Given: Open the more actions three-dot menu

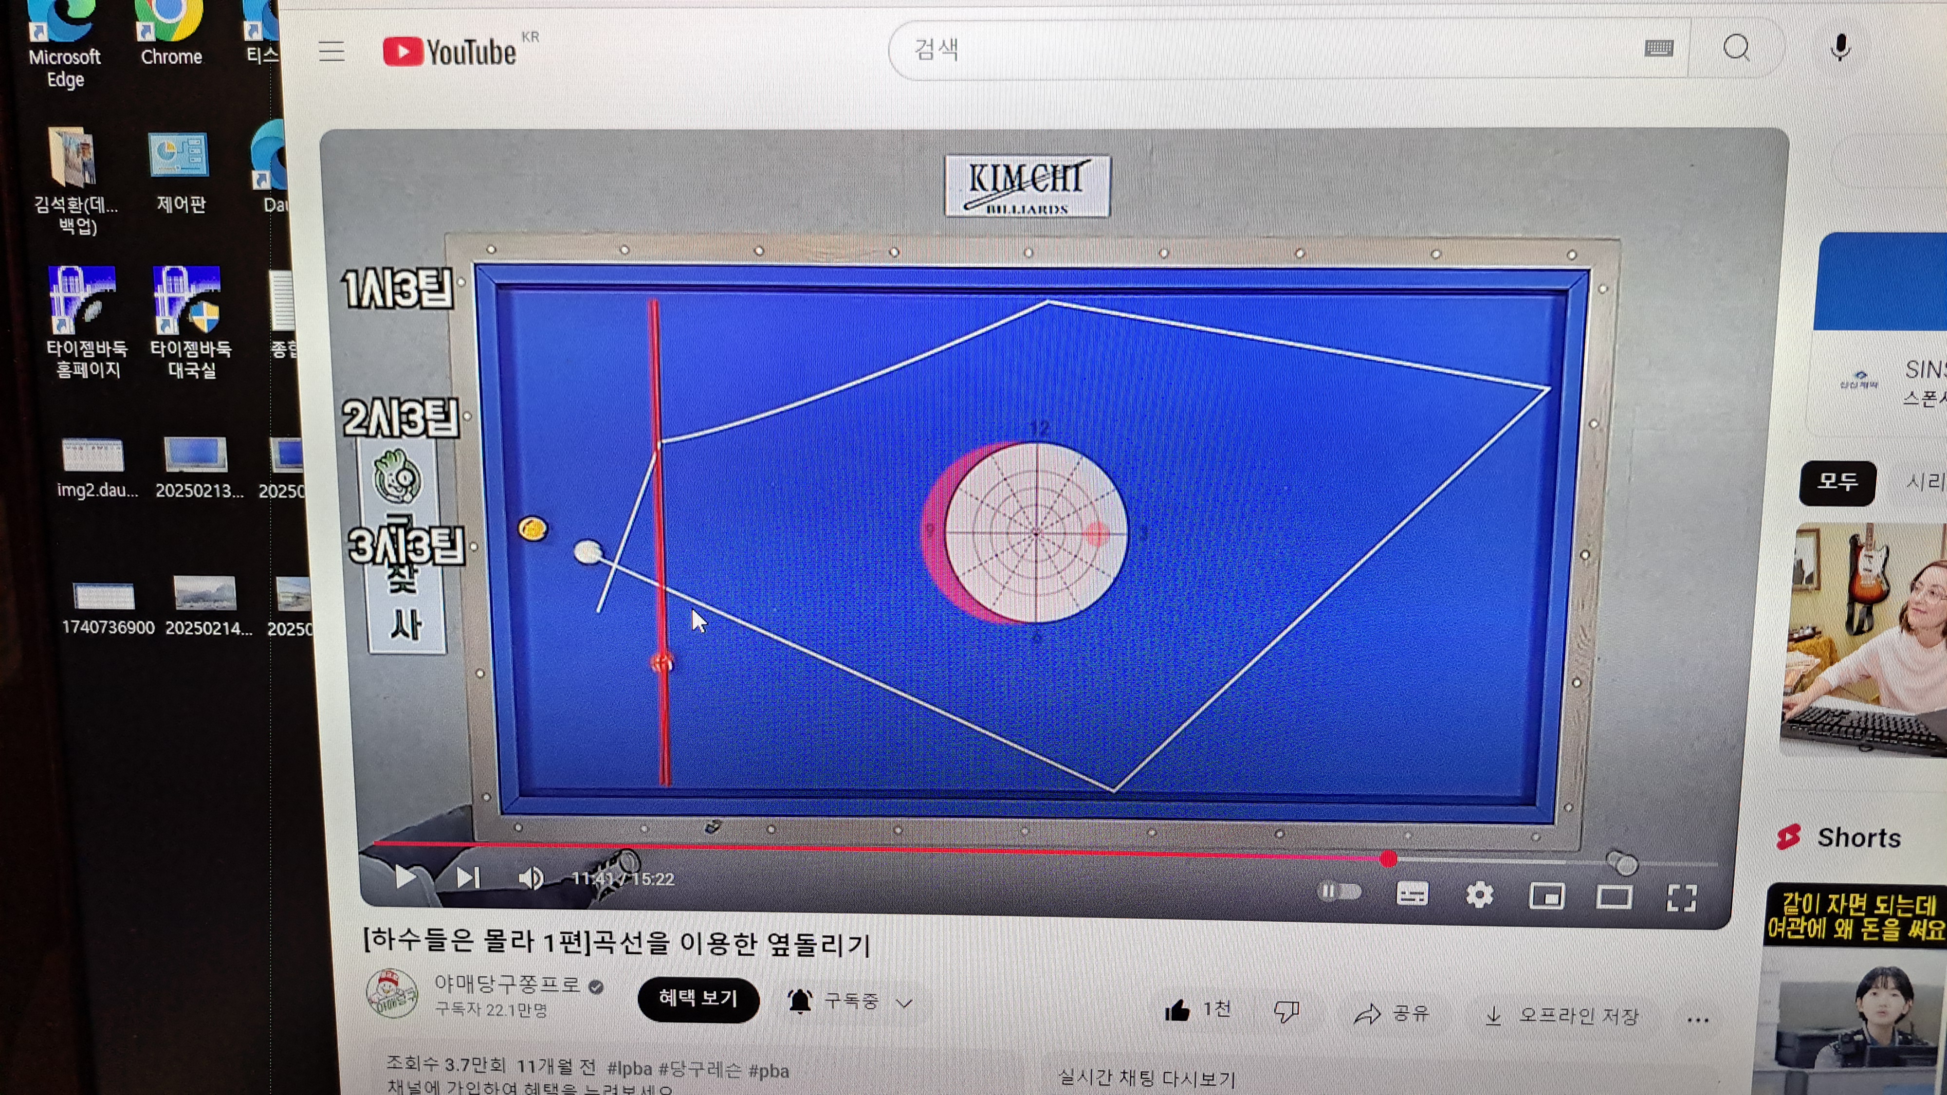Looking at the screenshot, I should pyautogui.click(x=1698, y=1020).
